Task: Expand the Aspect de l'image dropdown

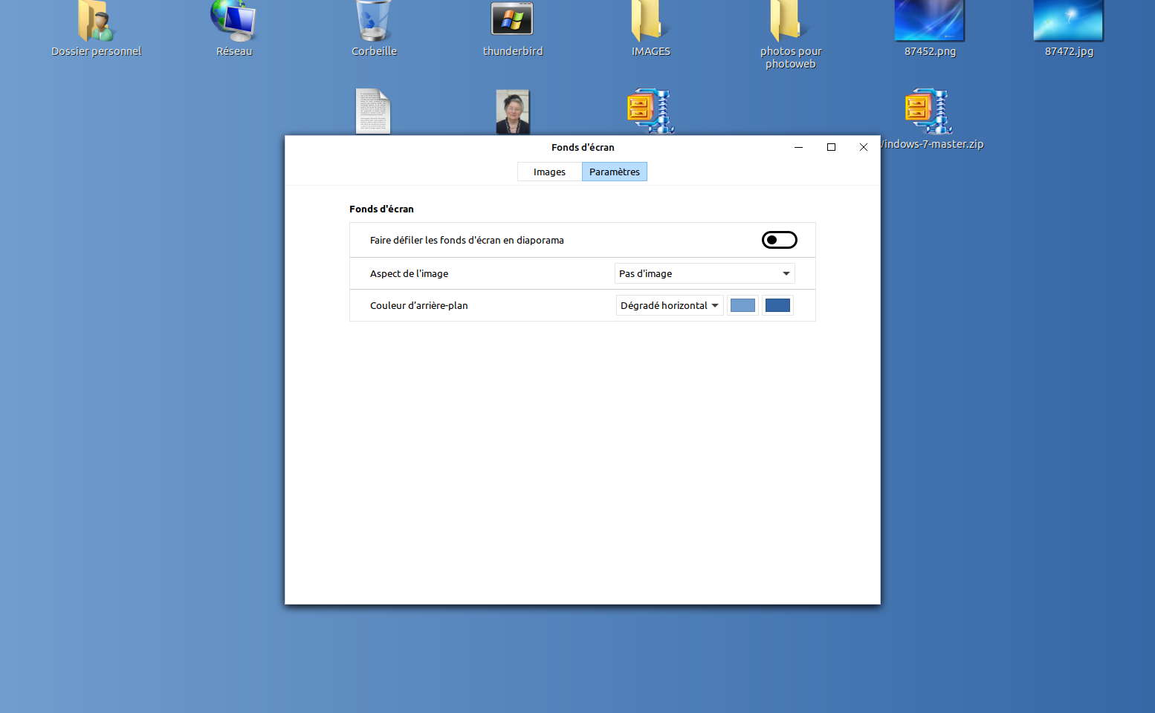Action: click(x=705, y=273)
